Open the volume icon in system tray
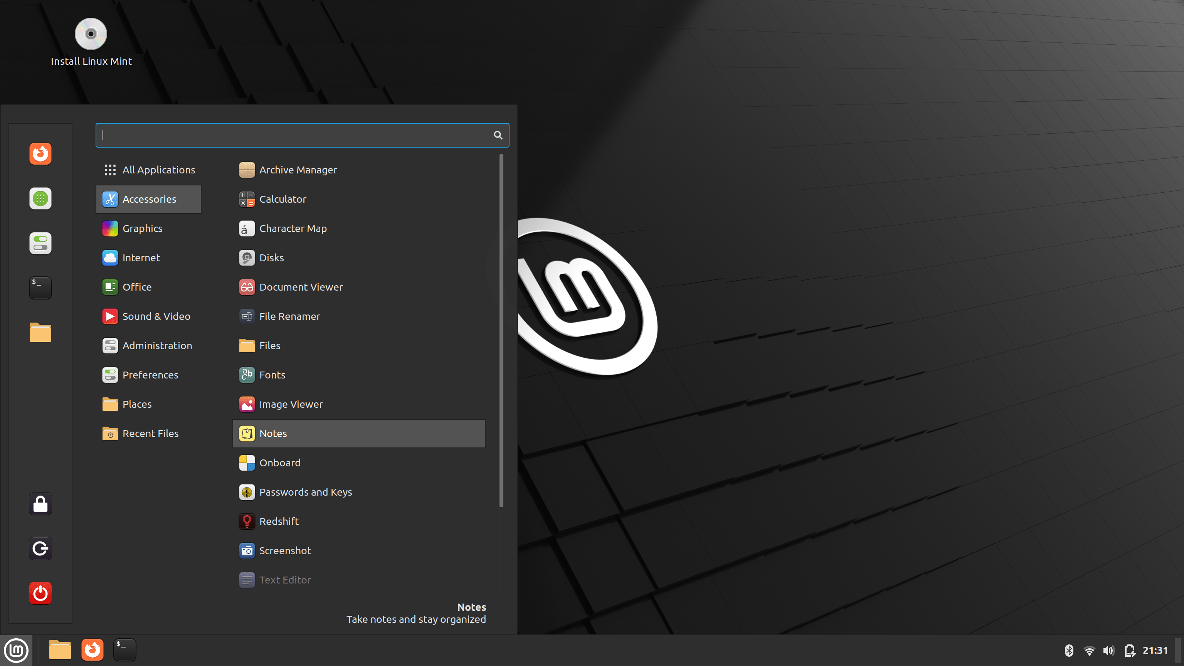 pos(1108,650)
